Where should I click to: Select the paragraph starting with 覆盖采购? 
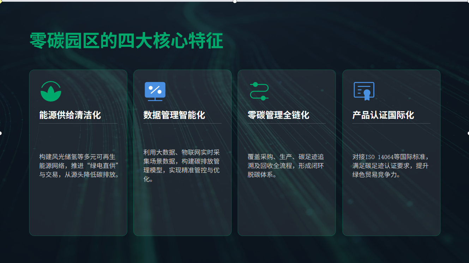point(286,165)
